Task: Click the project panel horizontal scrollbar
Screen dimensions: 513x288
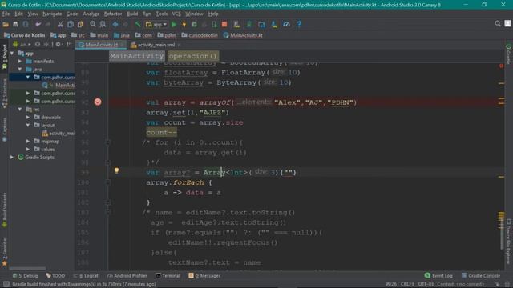Action: [x=27, y=269]
